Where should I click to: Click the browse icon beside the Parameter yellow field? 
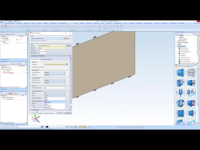pos(67,65)
